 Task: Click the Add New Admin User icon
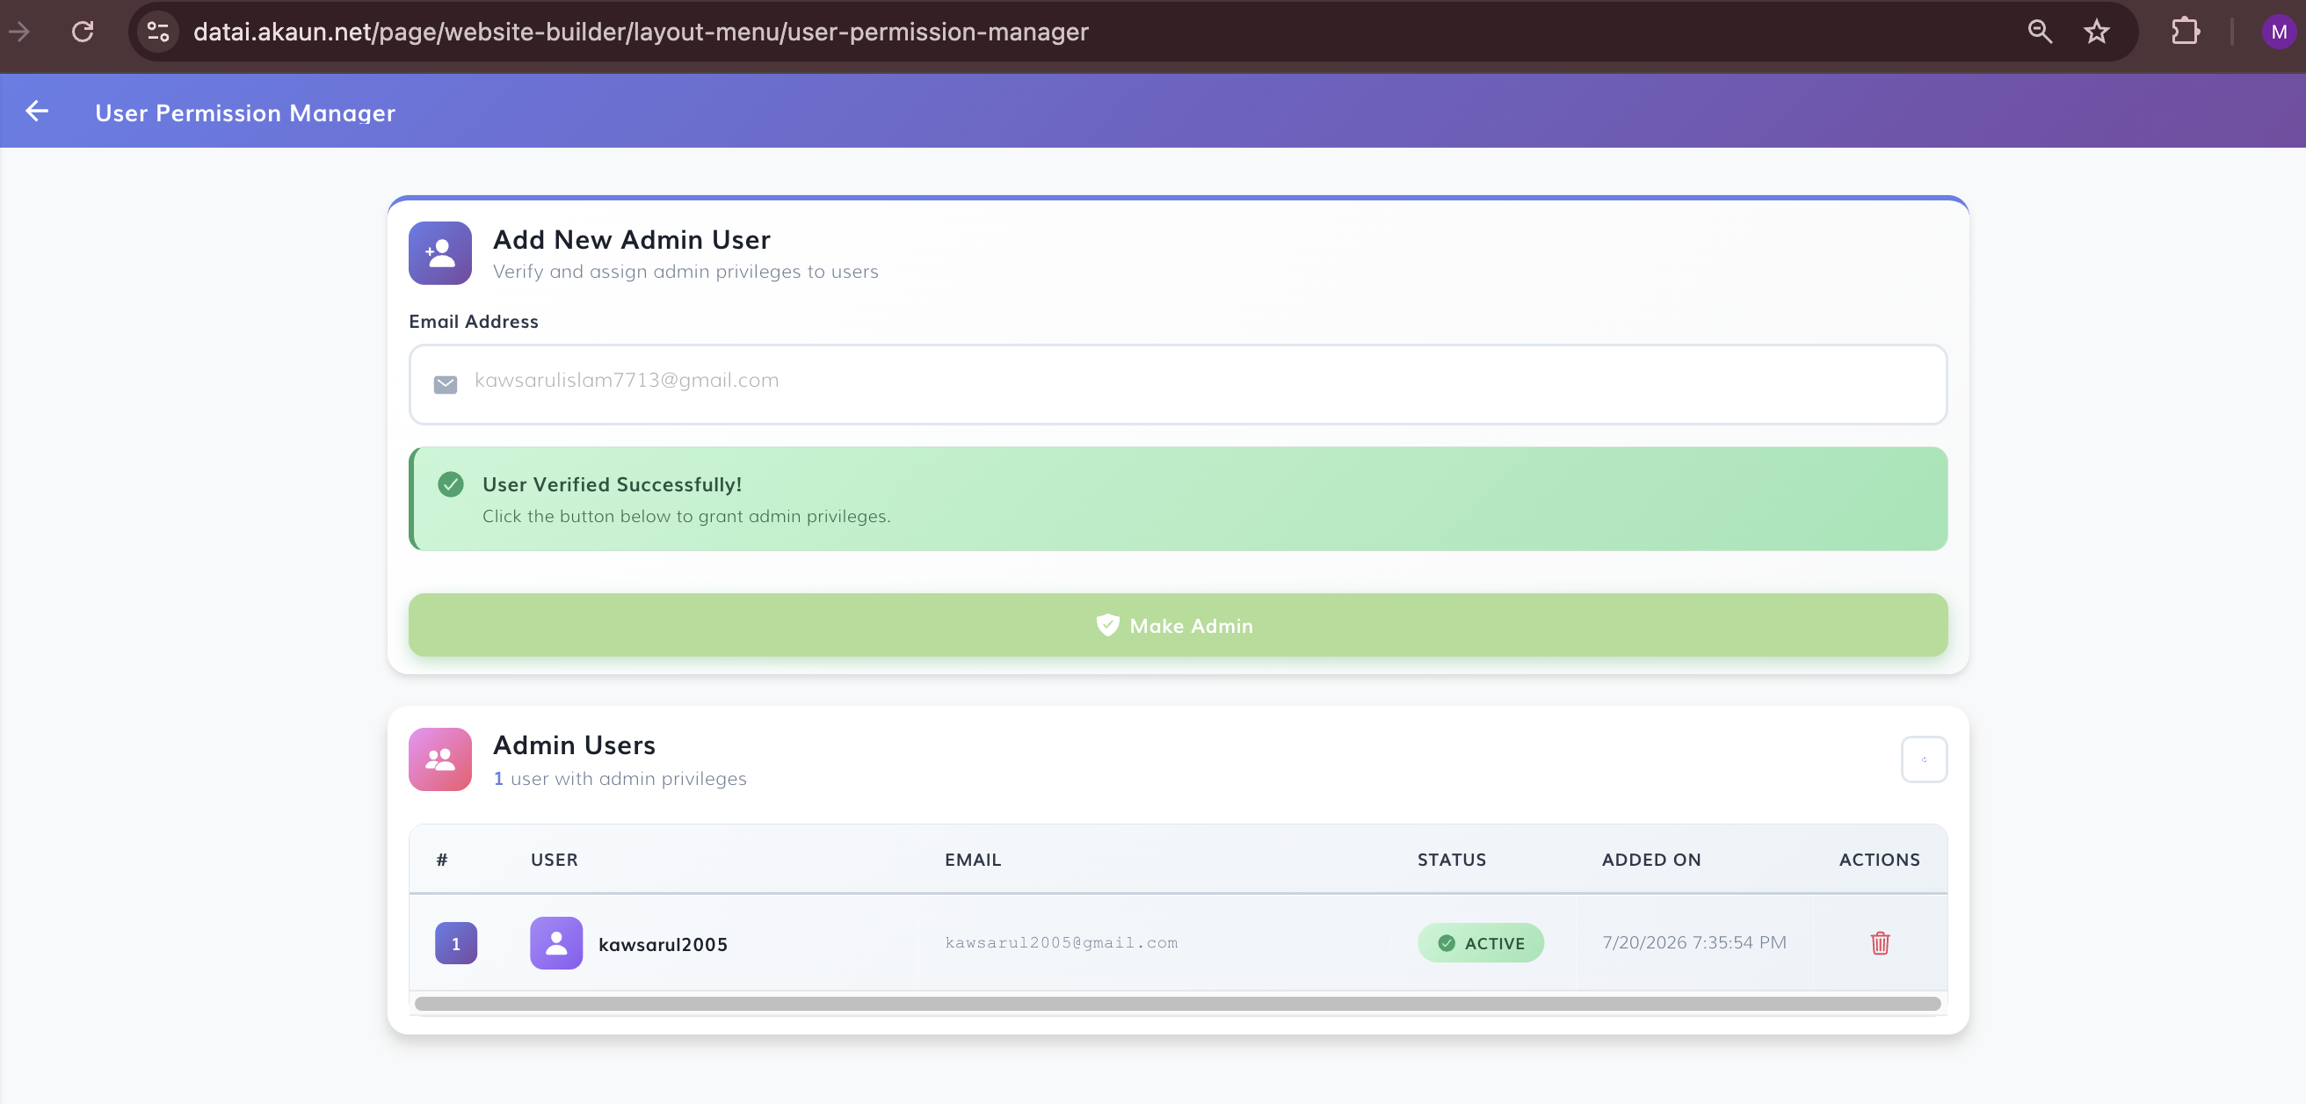click(x=439, y=253)
